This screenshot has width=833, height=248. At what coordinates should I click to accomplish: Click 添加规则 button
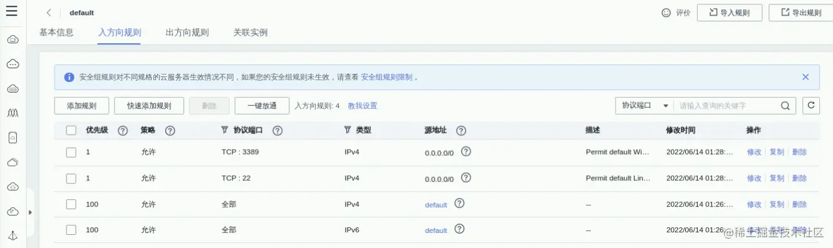82,106
